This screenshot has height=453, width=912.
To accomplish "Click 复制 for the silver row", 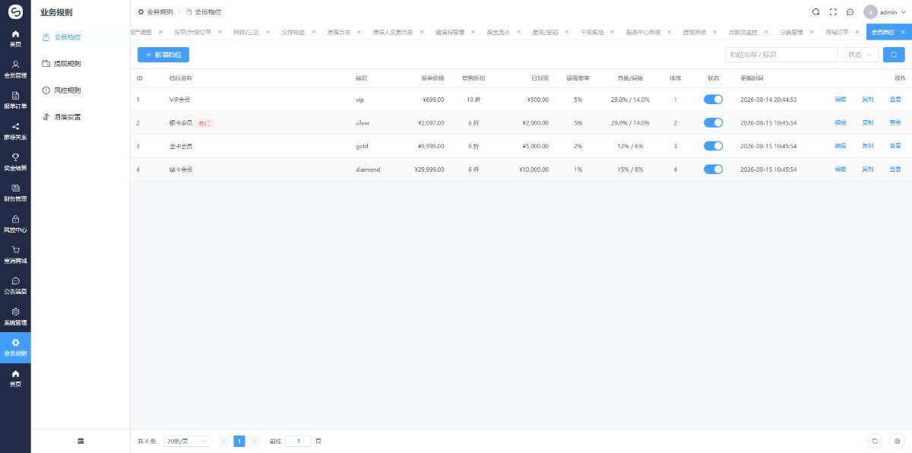I will click(x=867, y=122).
